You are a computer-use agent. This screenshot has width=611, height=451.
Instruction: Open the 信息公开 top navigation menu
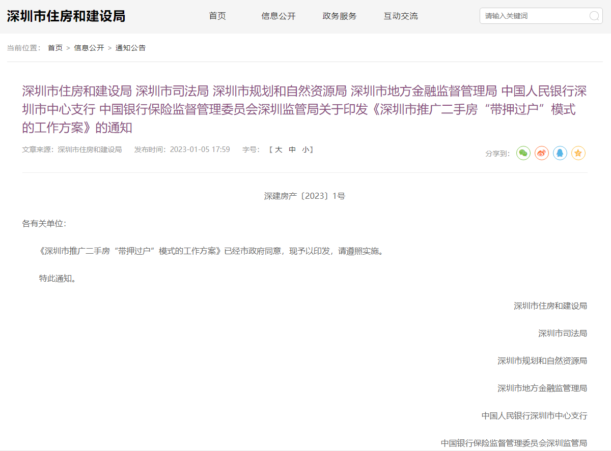279,16
